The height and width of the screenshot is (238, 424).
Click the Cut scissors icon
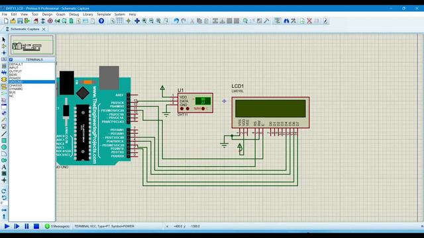point(192,20)
